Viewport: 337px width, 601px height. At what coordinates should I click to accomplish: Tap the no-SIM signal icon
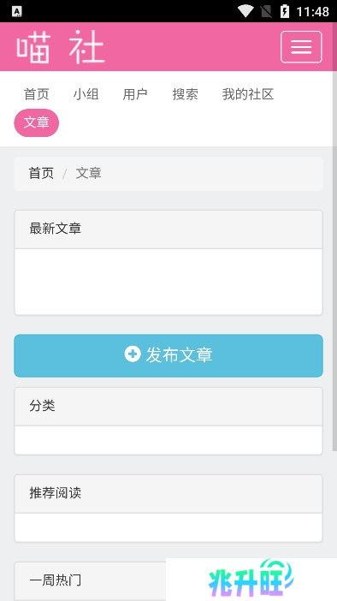tap(266, 11)
